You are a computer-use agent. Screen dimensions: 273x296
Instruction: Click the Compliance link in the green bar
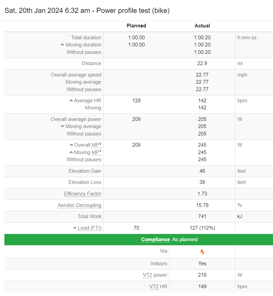[155, 239]
